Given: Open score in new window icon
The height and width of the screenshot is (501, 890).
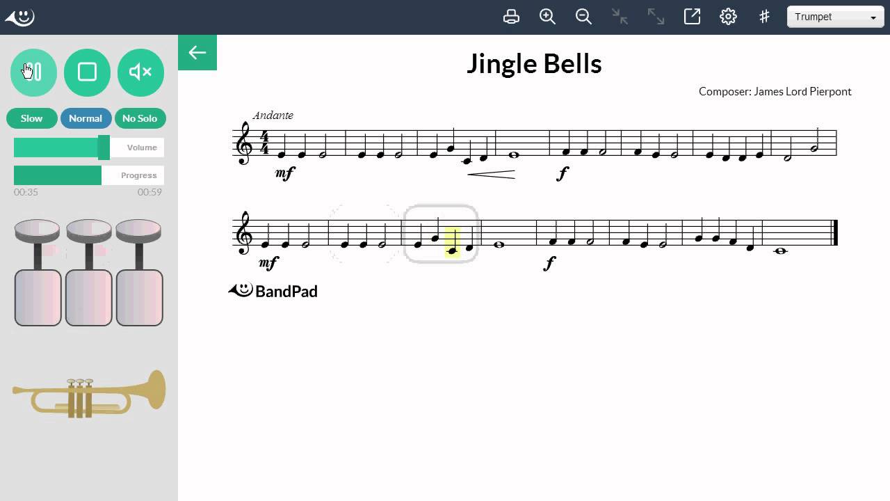Looking at the screenshot, I should 692,17.
